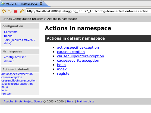Click the forward navigation arrow icon
The height and width of the screenshot is (113, 151).
point(10,11)
